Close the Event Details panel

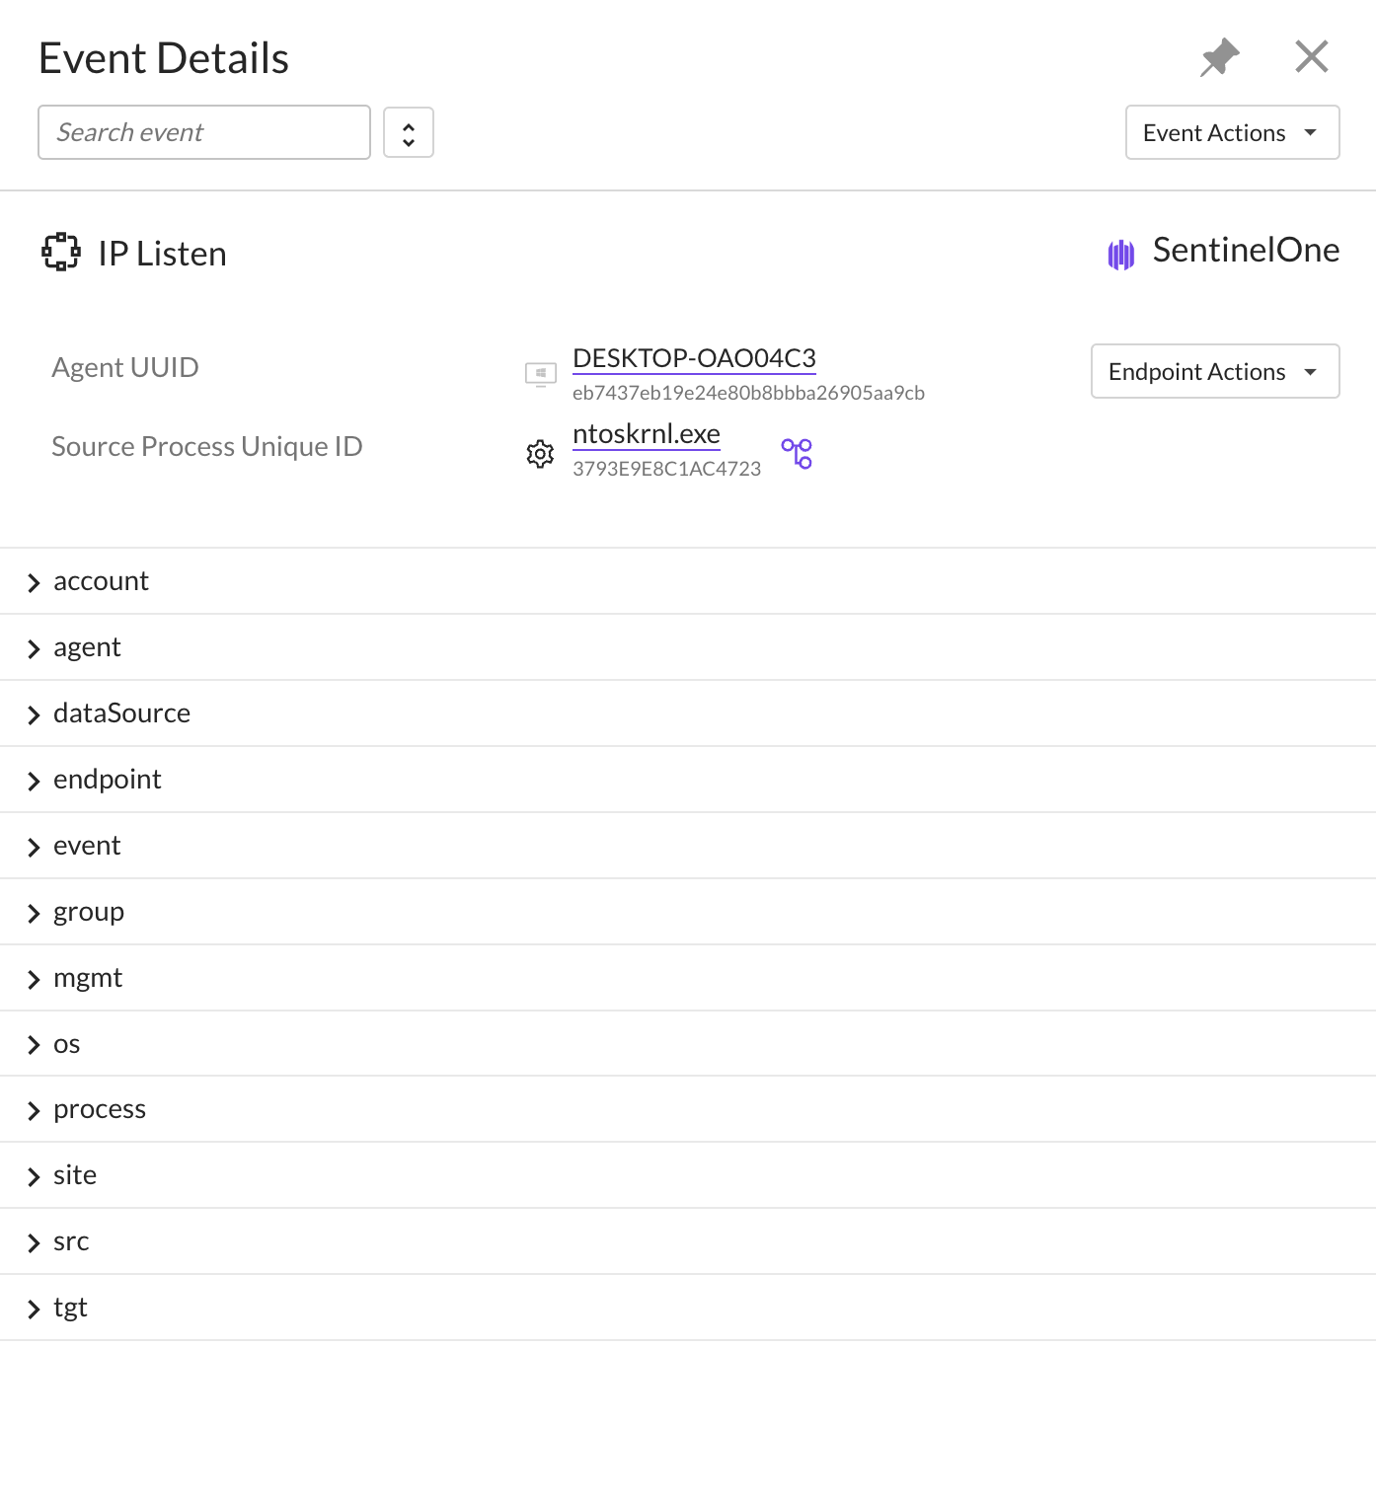[1311, 56]
